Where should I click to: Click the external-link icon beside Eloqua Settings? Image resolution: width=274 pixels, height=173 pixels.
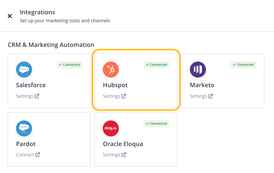pyautogui.click(x=124, y=155)
